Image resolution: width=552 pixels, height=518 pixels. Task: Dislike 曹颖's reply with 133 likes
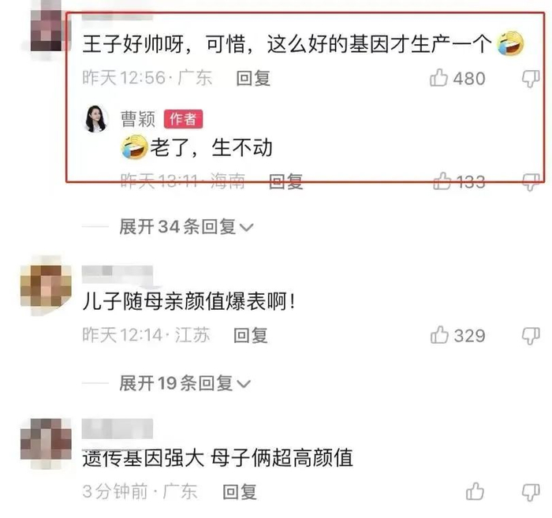pyautogui.click(x=531, y=181)
